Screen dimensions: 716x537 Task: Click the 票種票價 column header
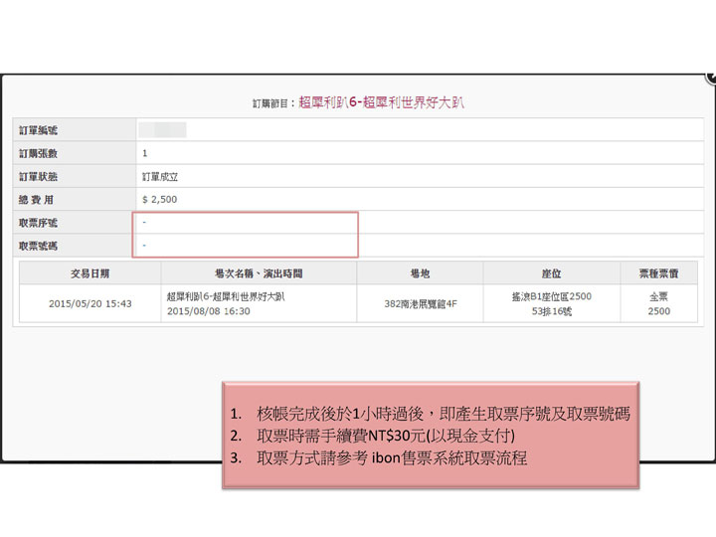pos(658,272)
